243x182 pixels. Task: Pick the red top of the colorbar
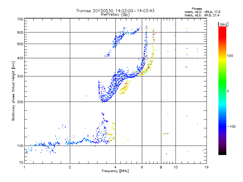222,28
